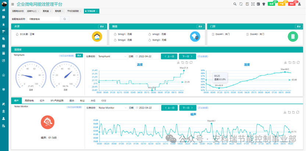Expand the Noise Monitor meter name dropdown
This screenshot has width=306, height=151.
click(113, 108)
